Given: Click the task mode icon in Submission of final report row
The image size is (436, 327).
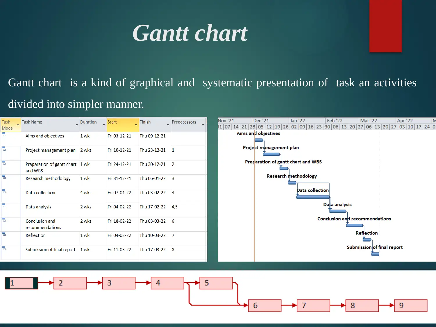Looking at the screenshot, I should tap(4, 249).
